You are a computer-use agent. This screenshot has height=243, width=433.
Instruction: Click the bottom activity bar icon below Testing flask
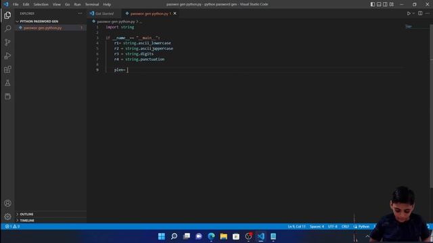(x=7, y=96)
